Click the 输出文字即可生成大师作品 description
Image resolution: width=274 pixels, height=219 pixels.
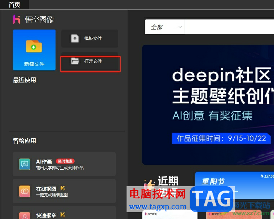pos(60,168)
